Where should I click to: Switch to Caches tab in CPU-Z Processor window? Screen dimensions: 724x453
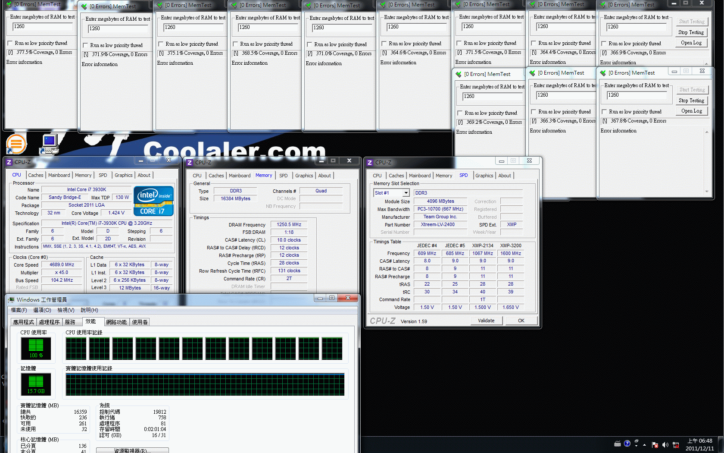pyautogui.click(x=35, y=175)
